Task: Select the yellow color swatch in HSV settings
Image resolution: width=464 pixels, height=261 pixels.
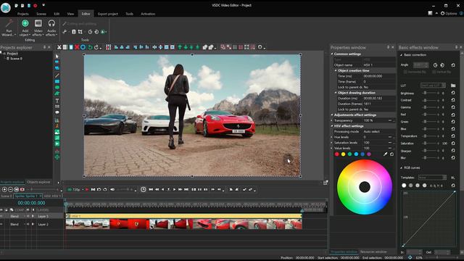Action: (343, 154)
